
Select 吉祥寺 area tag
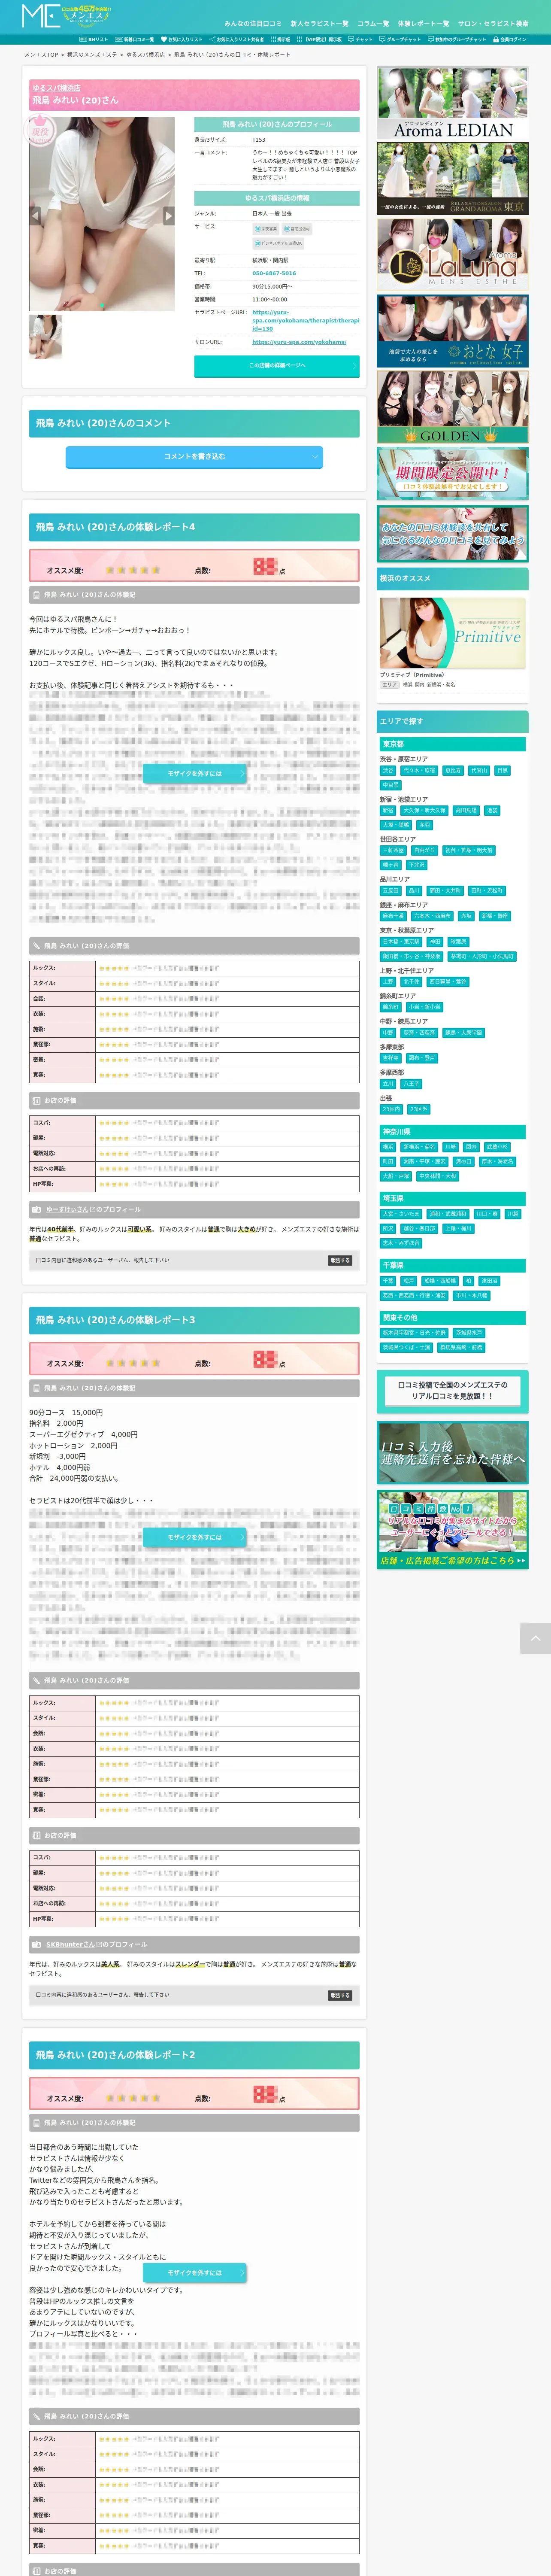391,1058
